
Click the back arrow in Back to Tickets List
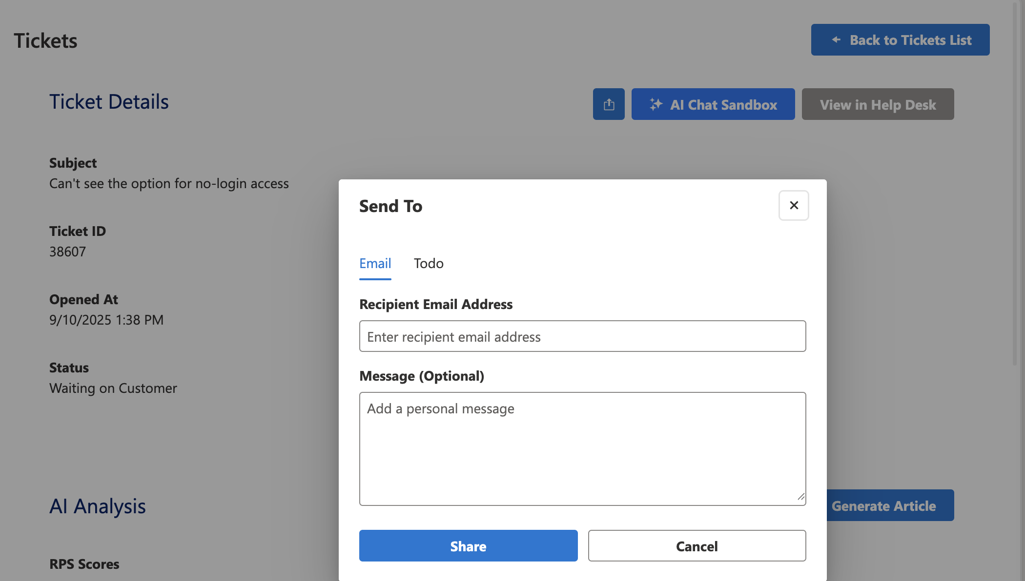tap(836, 39)
